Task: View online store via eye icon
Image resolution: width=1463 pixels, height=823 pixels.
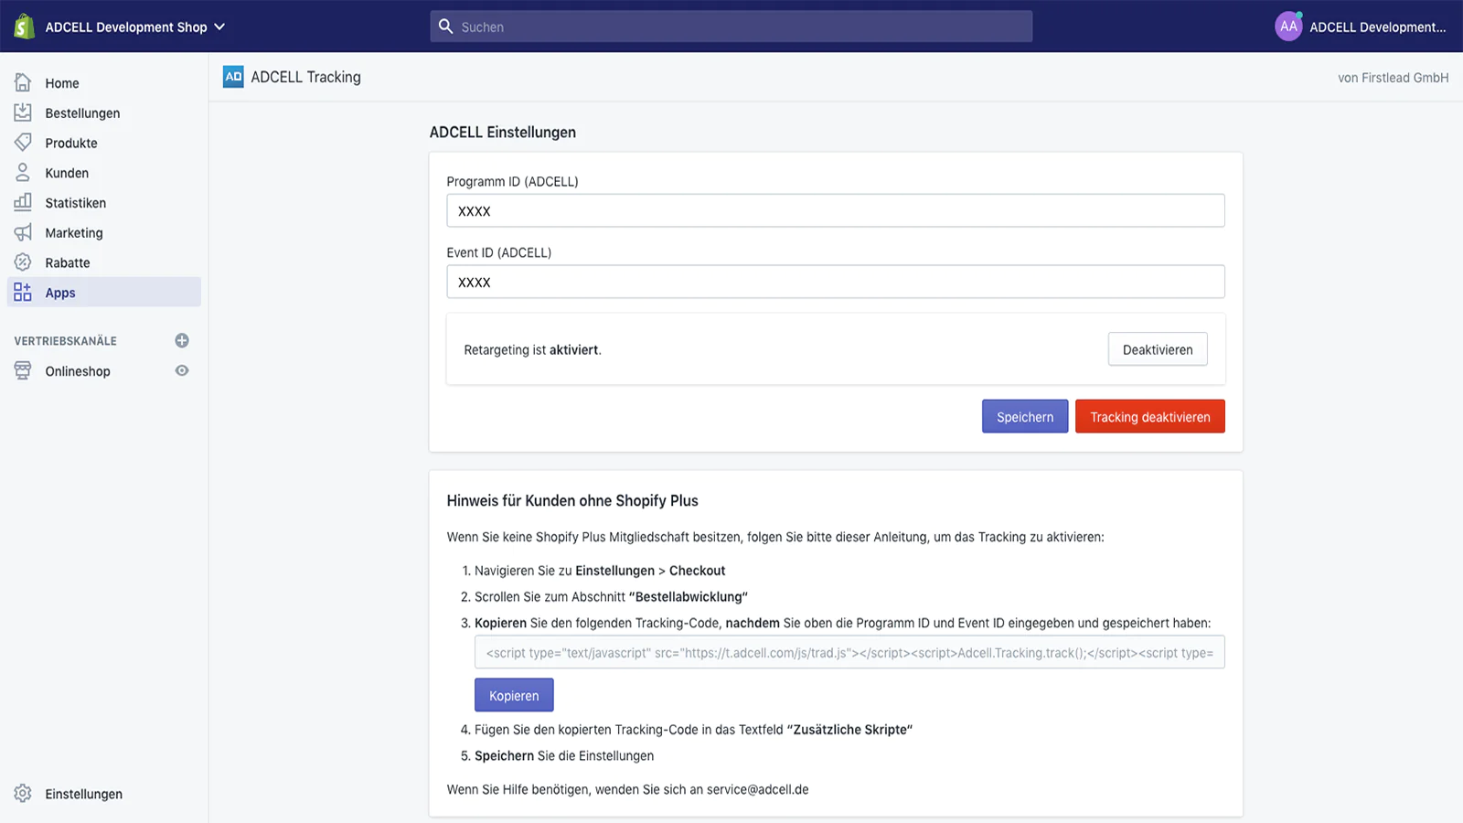Action: (182, 370)
